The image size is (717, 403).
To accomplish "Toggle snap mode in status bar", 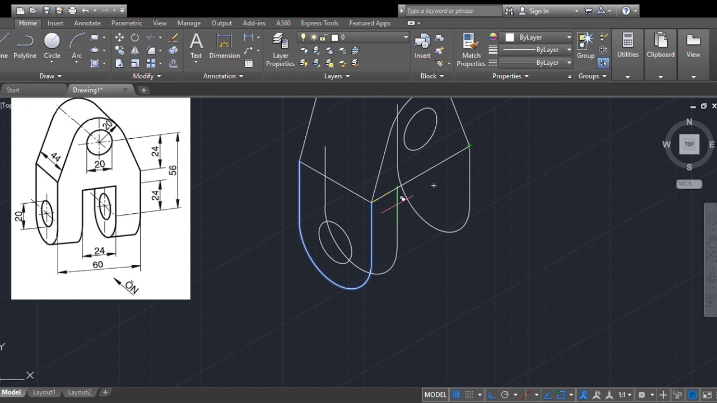I will [x=469, y=395].
